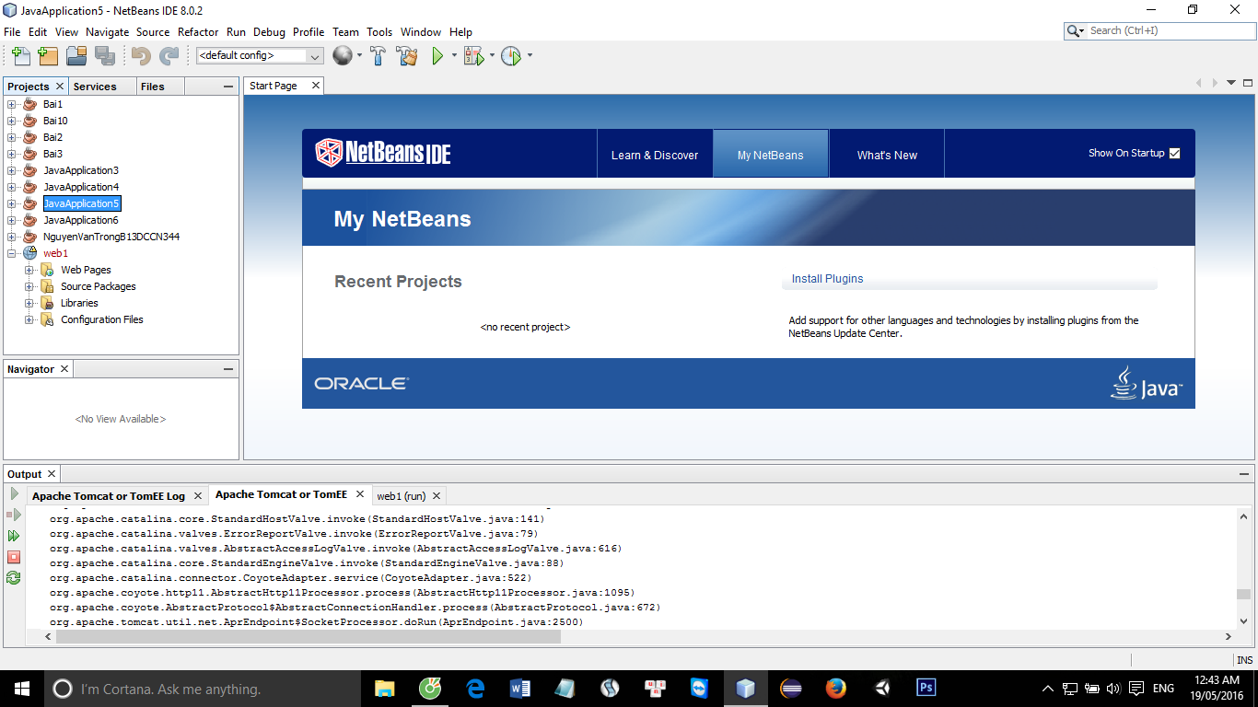Switch to the Services tab

[x=95, y=86]
